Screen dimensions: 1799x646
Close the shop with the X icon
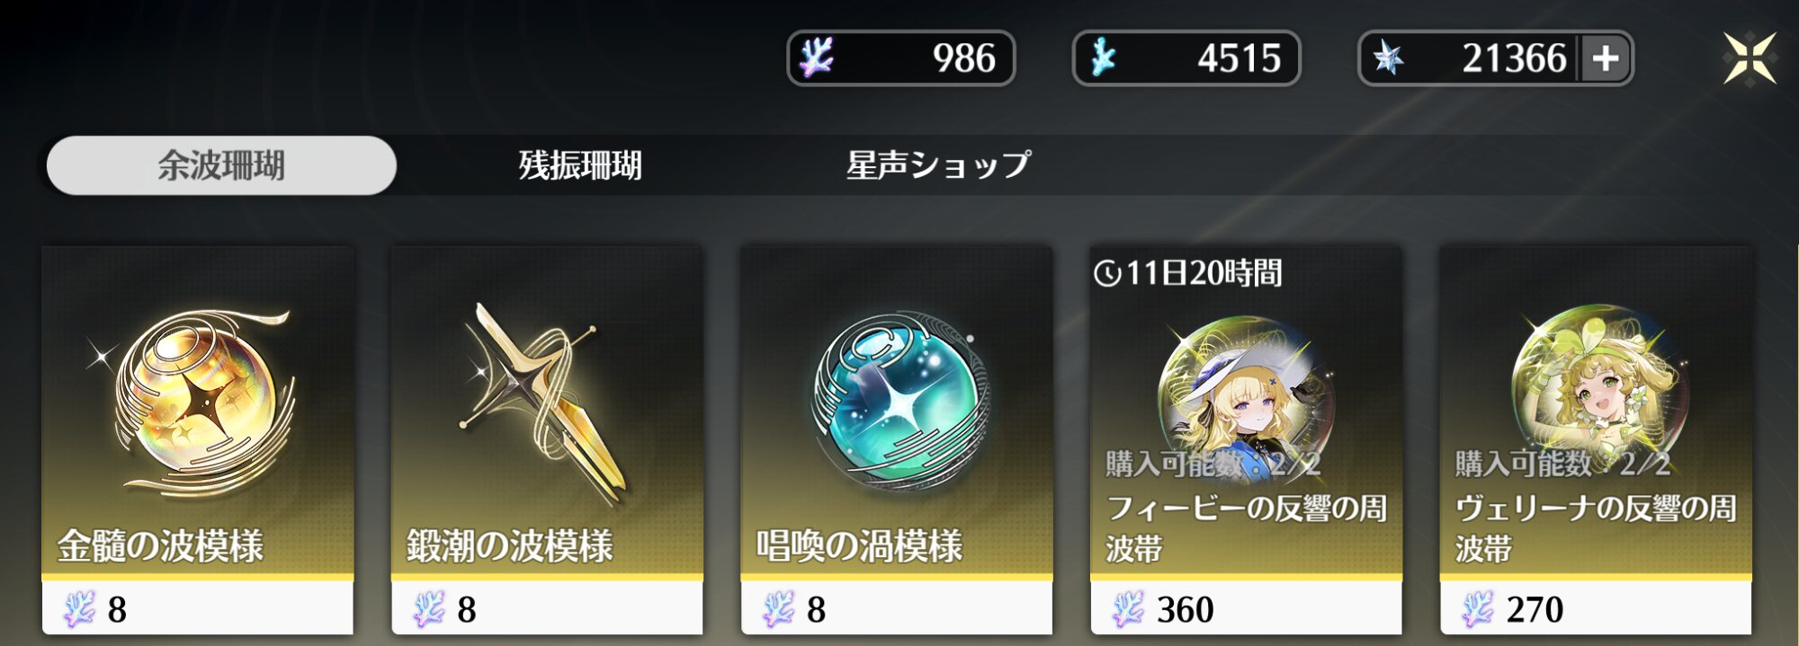point(1750,58)
